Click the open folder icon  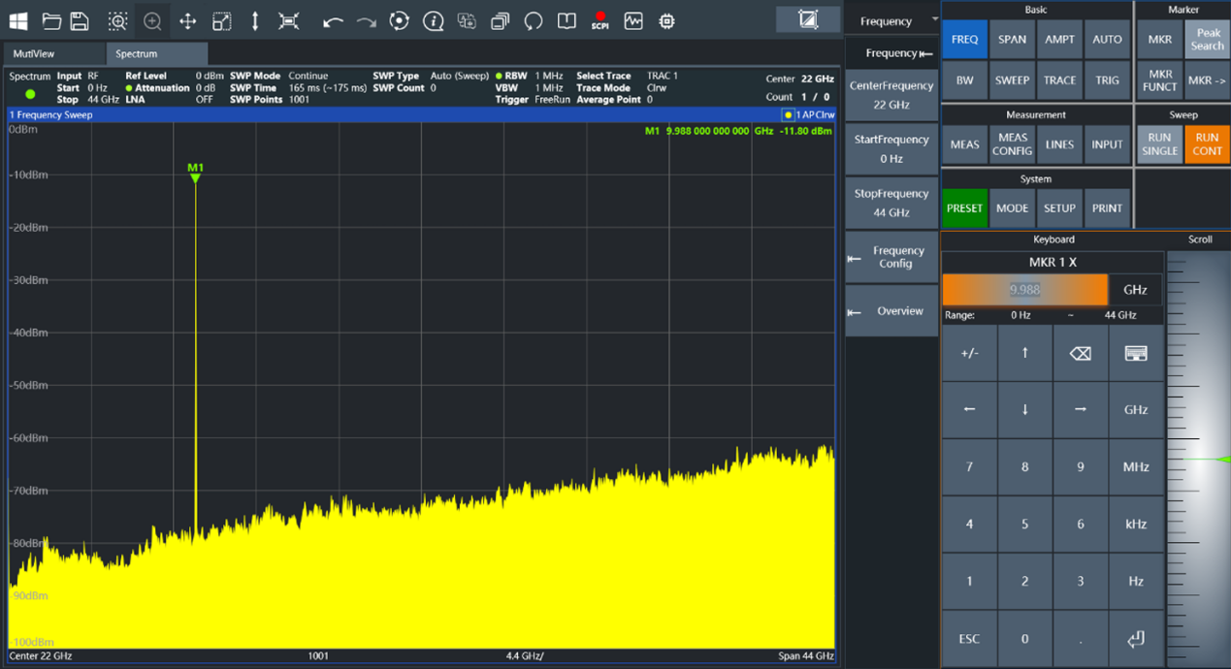(x=51, y=21)
